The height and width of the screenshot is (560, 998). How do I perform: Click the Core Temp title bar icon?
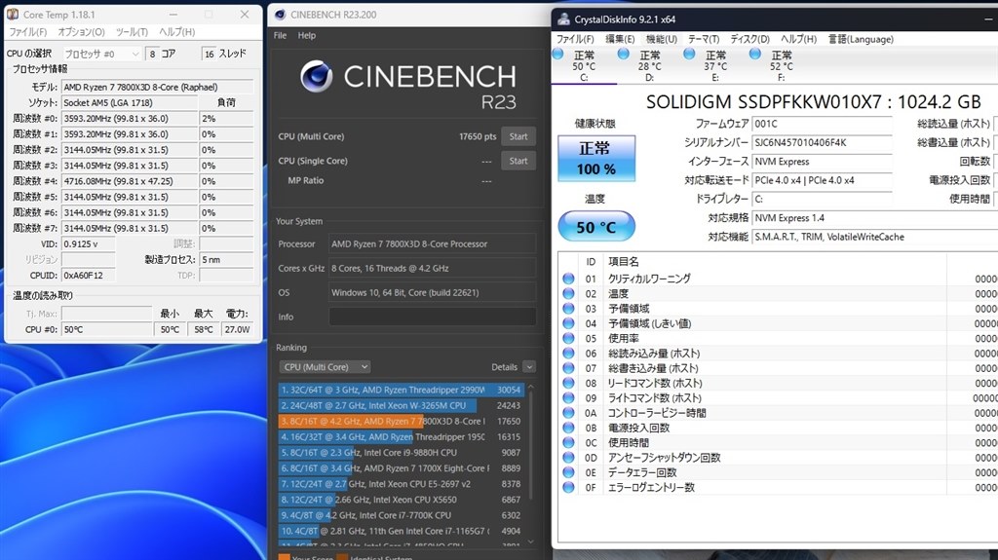click(x=13, y=14)
